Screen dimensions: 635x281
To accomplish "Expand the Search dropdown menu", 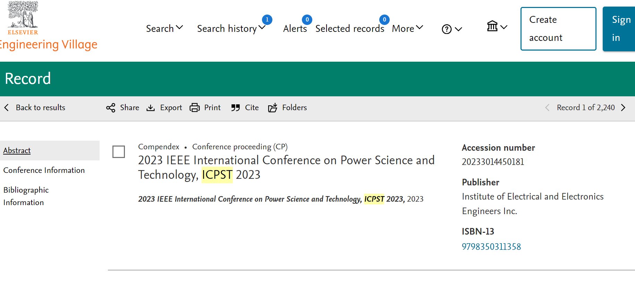I will click(179, 27).
